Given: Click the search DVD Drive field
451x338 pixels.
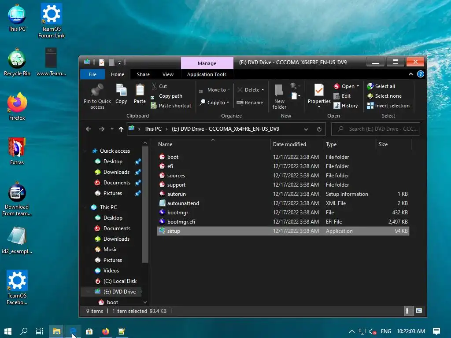Looking at the screenshot, I should coord(375,129).
